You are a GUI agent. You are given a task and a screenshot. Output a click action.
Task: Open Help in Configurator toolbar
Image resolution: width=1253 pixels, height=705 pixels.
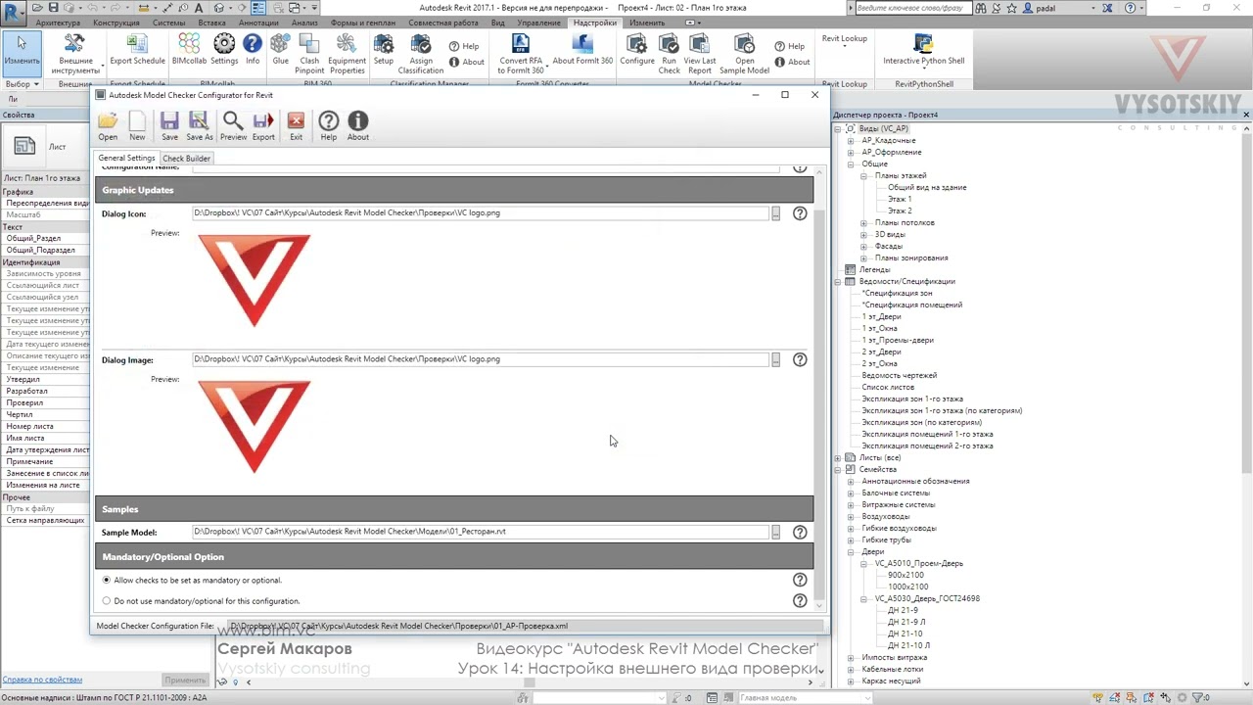[329, 125]
